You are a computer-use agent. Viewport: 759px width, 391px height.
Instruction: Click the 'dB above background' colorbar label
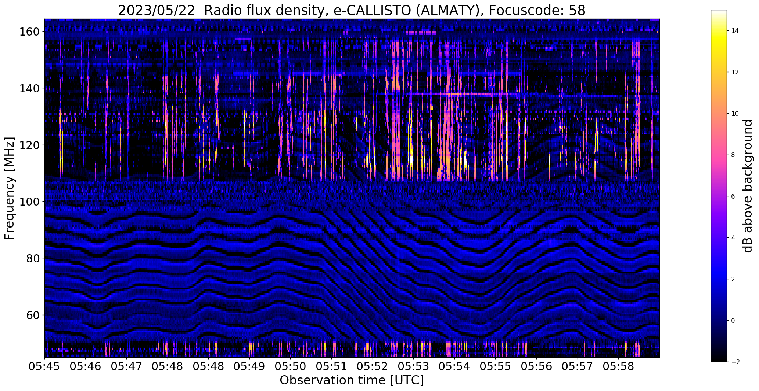(x=748, y=186)
